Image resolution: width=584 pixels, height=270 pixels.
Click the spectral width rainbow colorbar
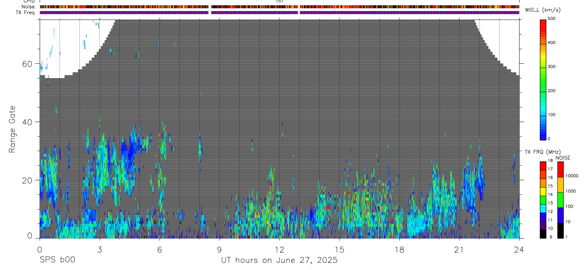click(544, 80)
